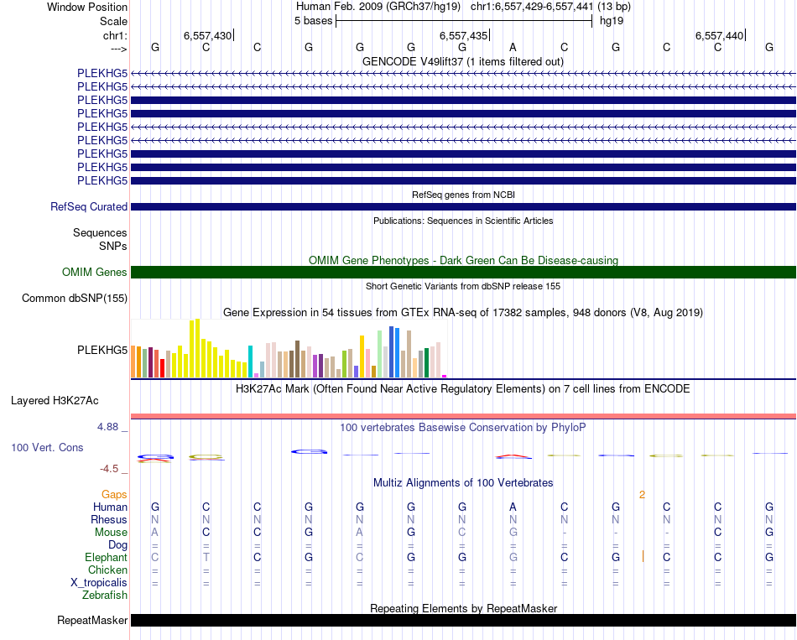797x640 pixels.
Task: Click the dark green OMIM Genes bar
Action: [463, 272]
